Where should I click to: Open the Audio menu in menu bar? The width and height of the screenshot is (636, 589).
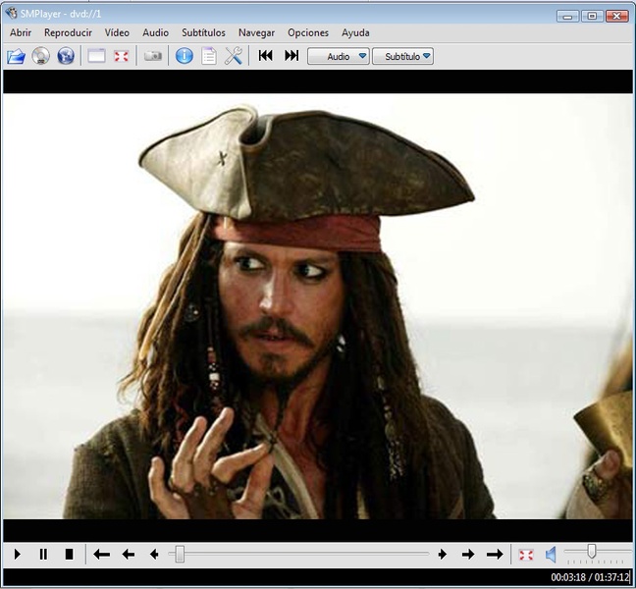(155, 32)
